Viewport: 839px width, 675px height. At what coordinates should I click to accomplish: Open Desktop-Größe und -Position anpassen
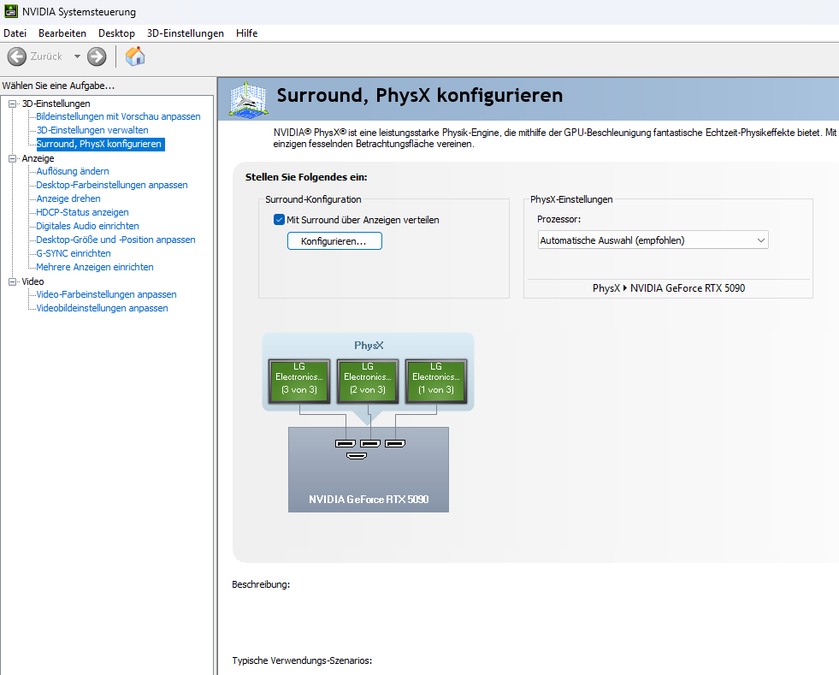click(x=115, y=240)
